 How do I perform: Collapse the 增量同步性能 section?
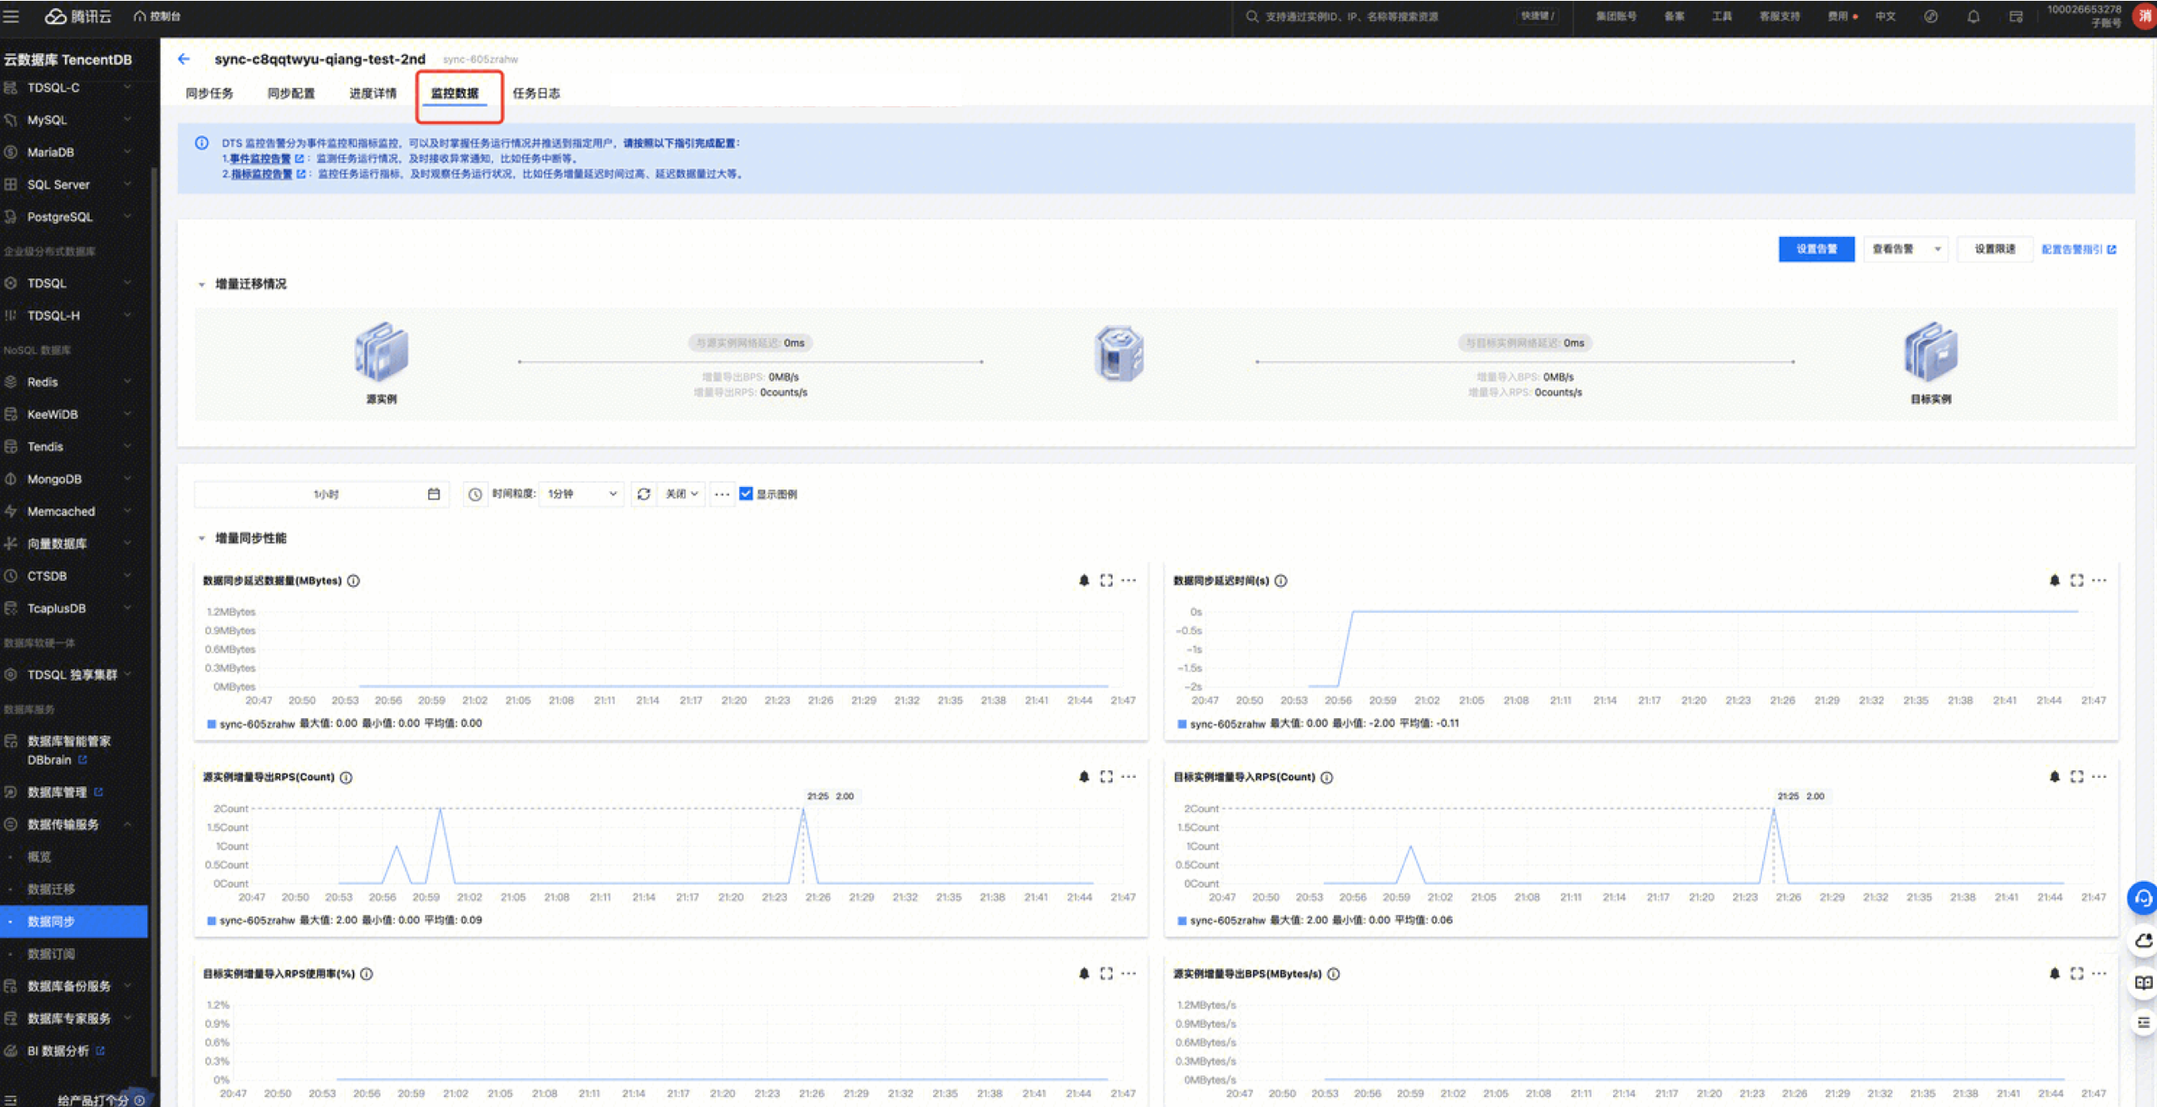[202, 538]
